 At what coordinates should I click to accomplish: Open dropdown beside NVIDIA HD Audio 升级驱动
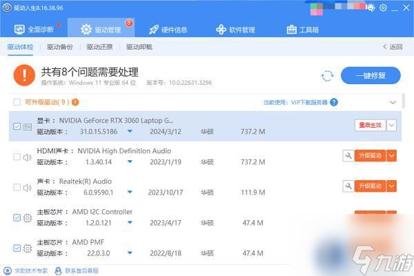tap(391, 155)
